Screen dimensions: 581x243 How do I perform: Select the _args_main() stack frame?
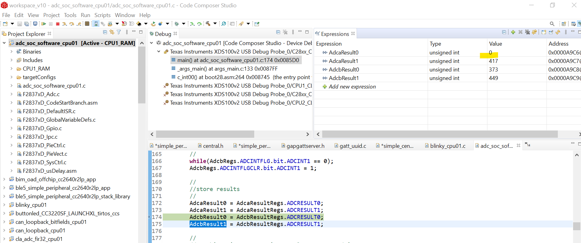pos(227,69)
